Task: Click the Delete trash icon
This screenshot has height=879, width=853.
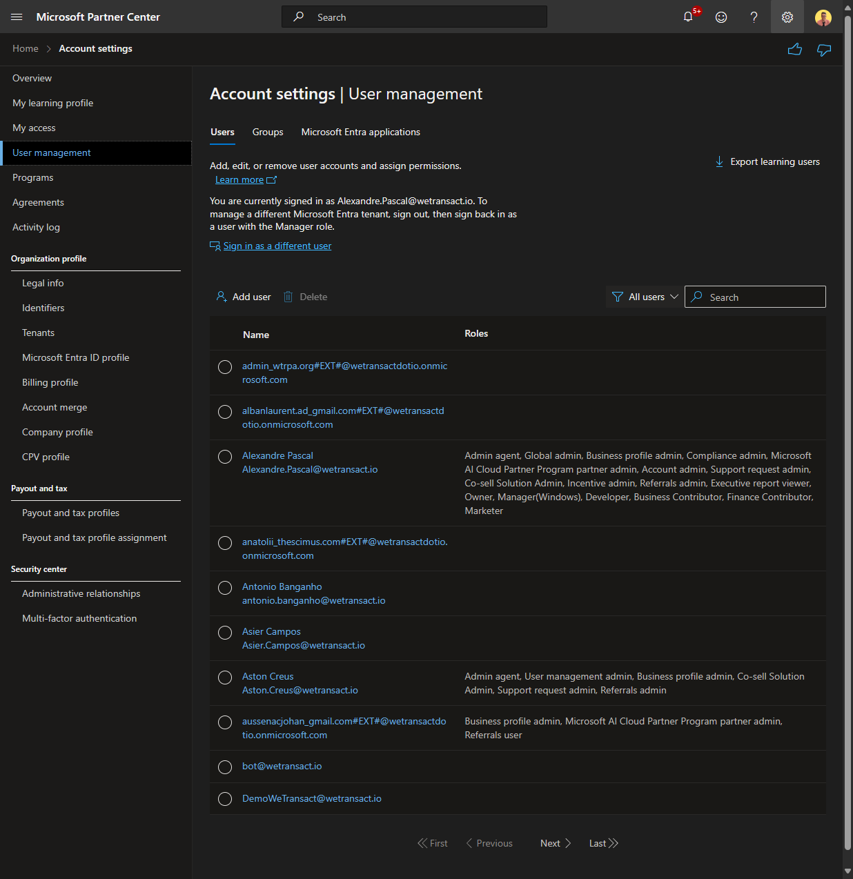Action: pos(288,297)
